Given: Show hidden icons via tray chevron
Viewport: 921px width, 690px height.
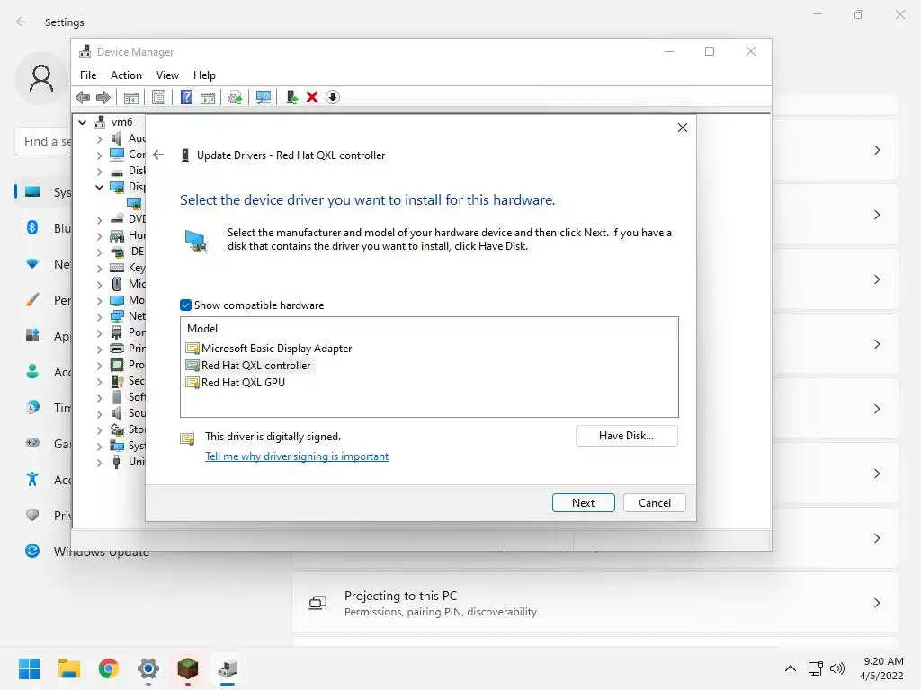Looking at the screenshot, I should pyautogui.click(x=791, y=668).
